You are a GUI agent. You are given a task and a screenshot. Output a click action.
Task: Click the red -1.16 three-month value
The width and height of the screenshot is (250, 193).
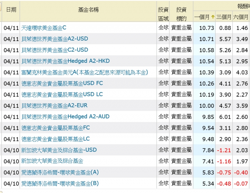click(x=224, y=162)
